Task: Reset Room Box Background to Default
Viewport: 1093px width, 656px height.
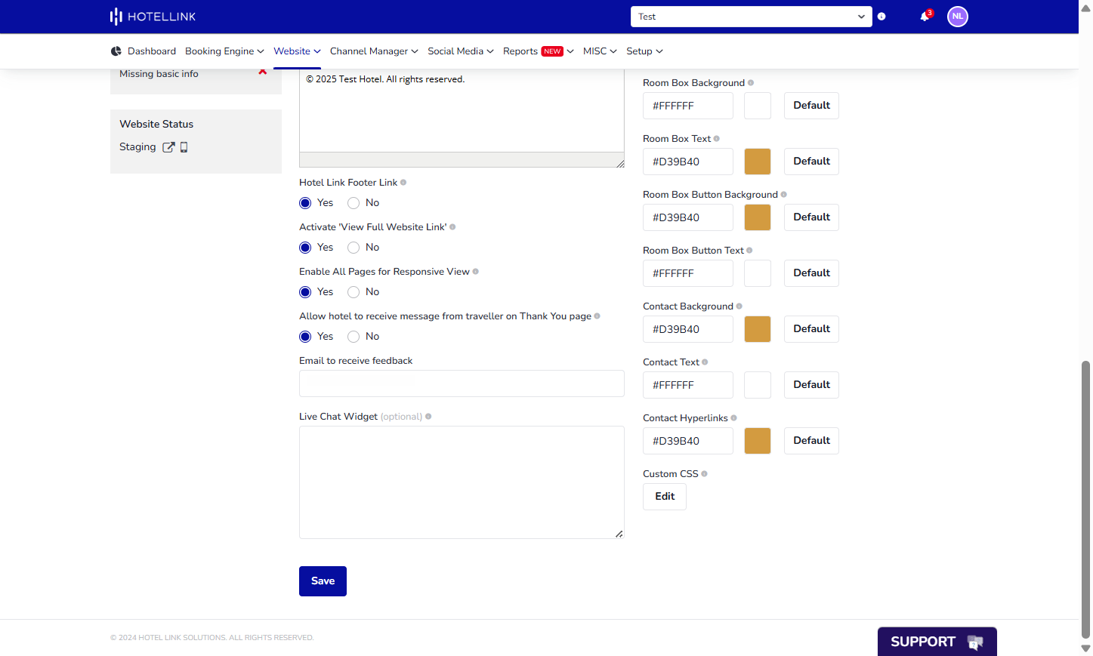Action: coord(811,106)
